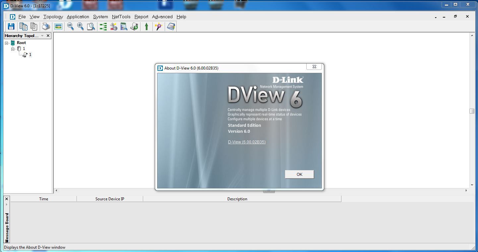Click the landscape picture background icon
This screenshot has height=252, width=478.
click(58, 26)
